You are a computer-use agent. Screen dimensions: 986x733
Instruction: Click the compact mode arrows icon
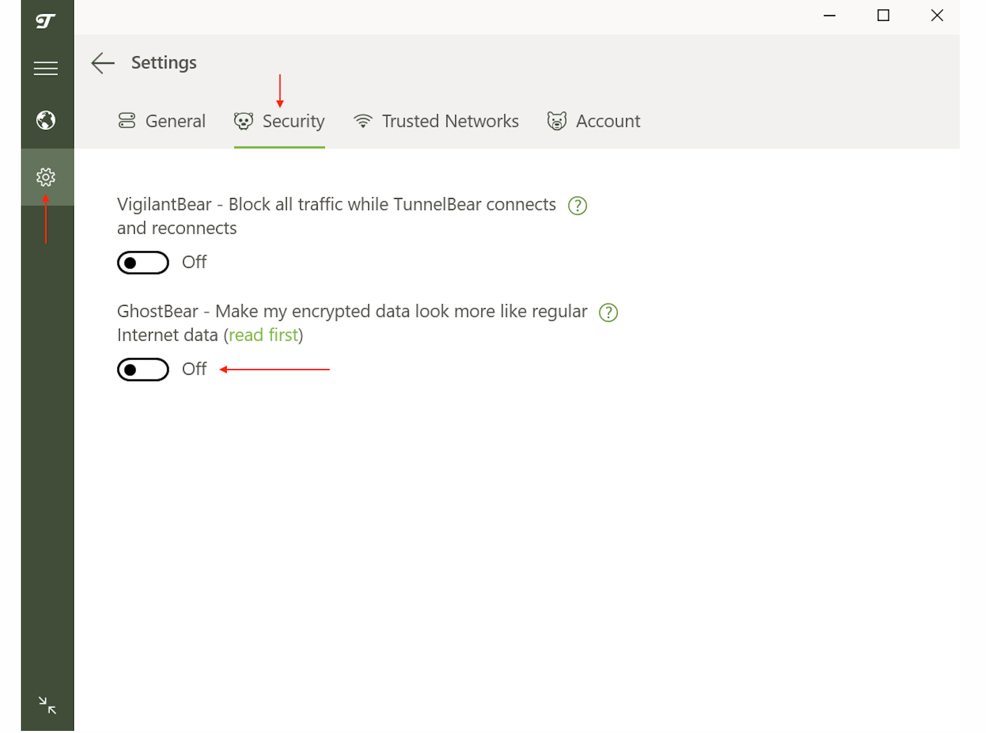pyautogui.click(x=47, y=705)
